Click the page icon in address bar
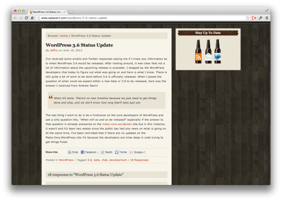This screenshot has width=282, height=201. 39,18
